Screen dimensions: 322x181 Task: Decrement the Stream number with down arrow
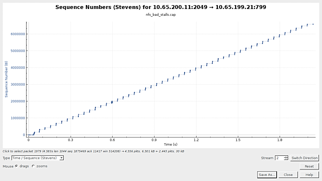tap(286, 160)
